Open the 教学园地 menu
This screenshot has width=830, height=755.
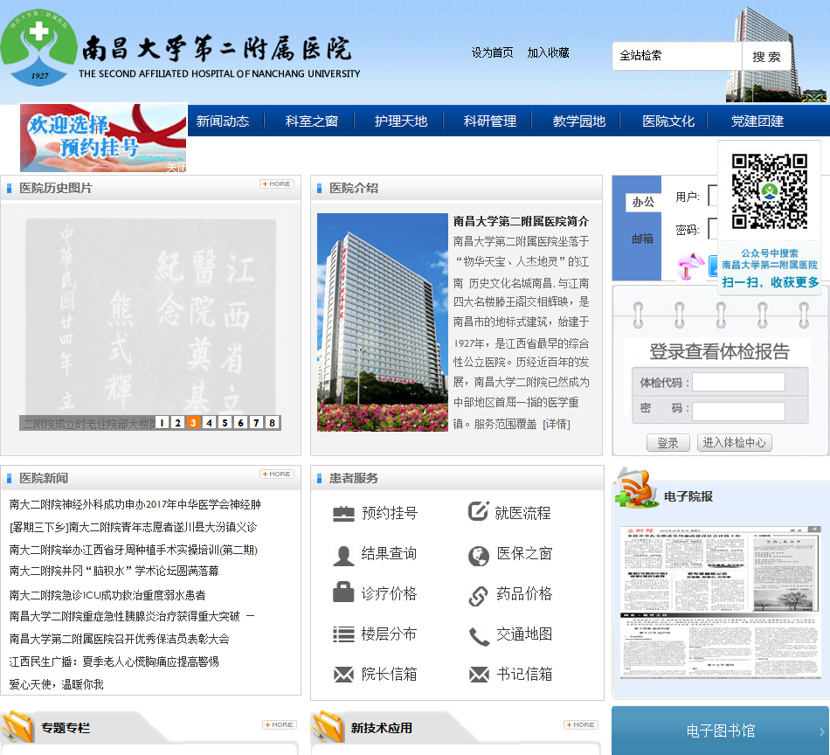click(579, 121)
